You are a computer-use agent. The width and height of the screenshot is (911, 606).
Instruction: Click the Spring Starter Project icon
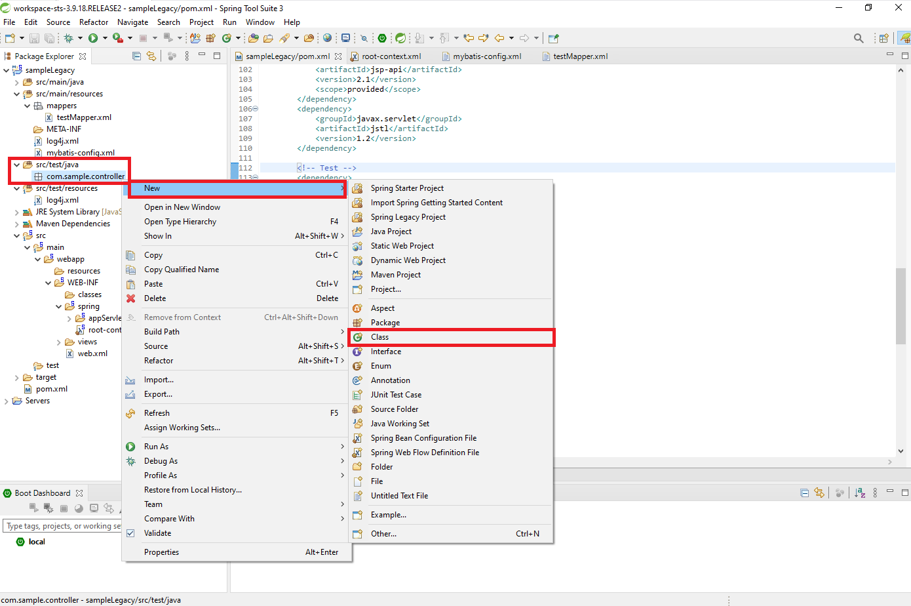(x=358, y=188)
